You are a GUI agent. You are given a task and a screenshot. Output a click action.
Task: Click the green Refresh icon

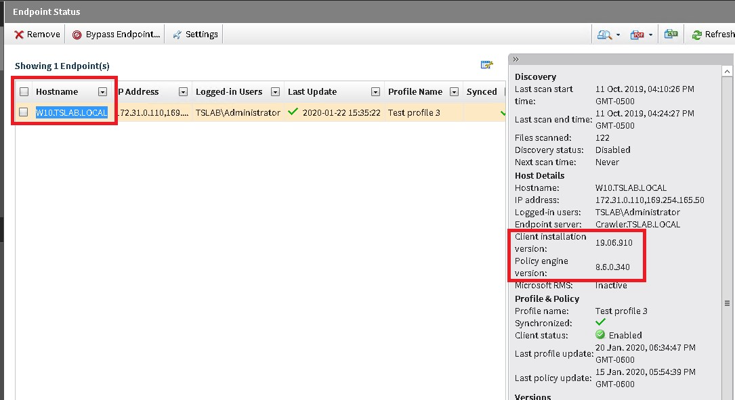tap(696, 35)
